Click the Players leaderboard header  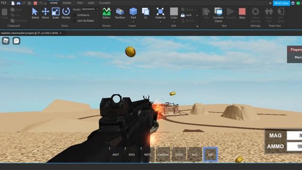[295, 50]
